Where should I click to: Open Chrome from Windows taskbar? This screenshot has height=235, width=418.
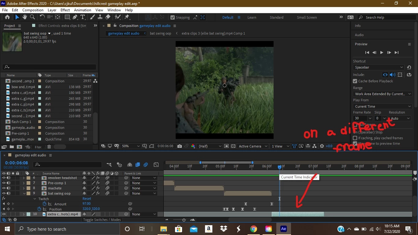tap(253, 229)
